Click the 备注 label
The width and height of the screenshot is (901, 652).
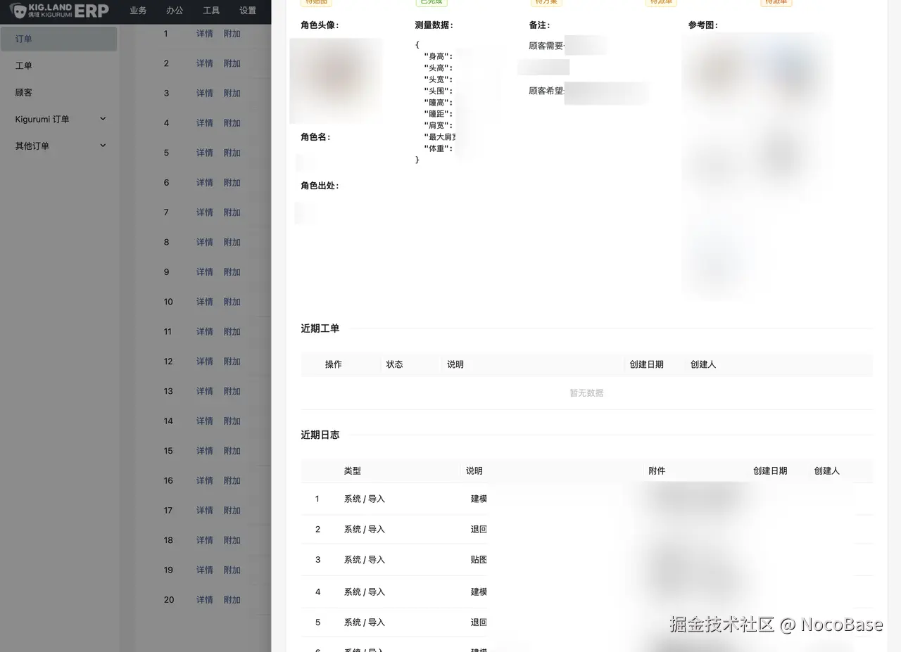[x=539, y=25]
